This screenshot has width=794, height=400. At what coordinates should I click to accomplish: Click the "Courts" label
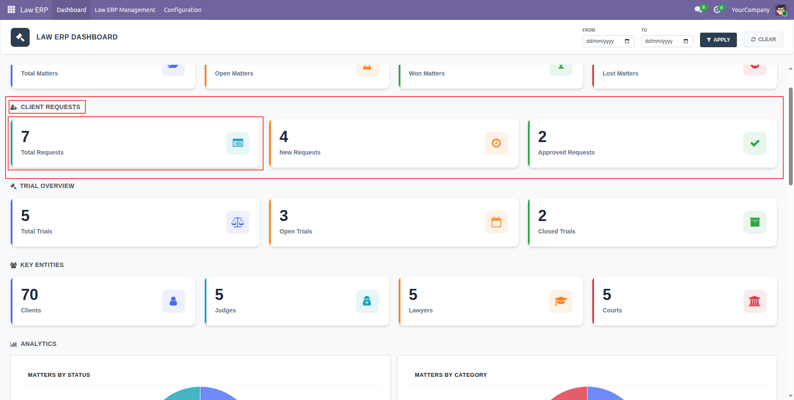pyautogui.click(x=612, y=310)
